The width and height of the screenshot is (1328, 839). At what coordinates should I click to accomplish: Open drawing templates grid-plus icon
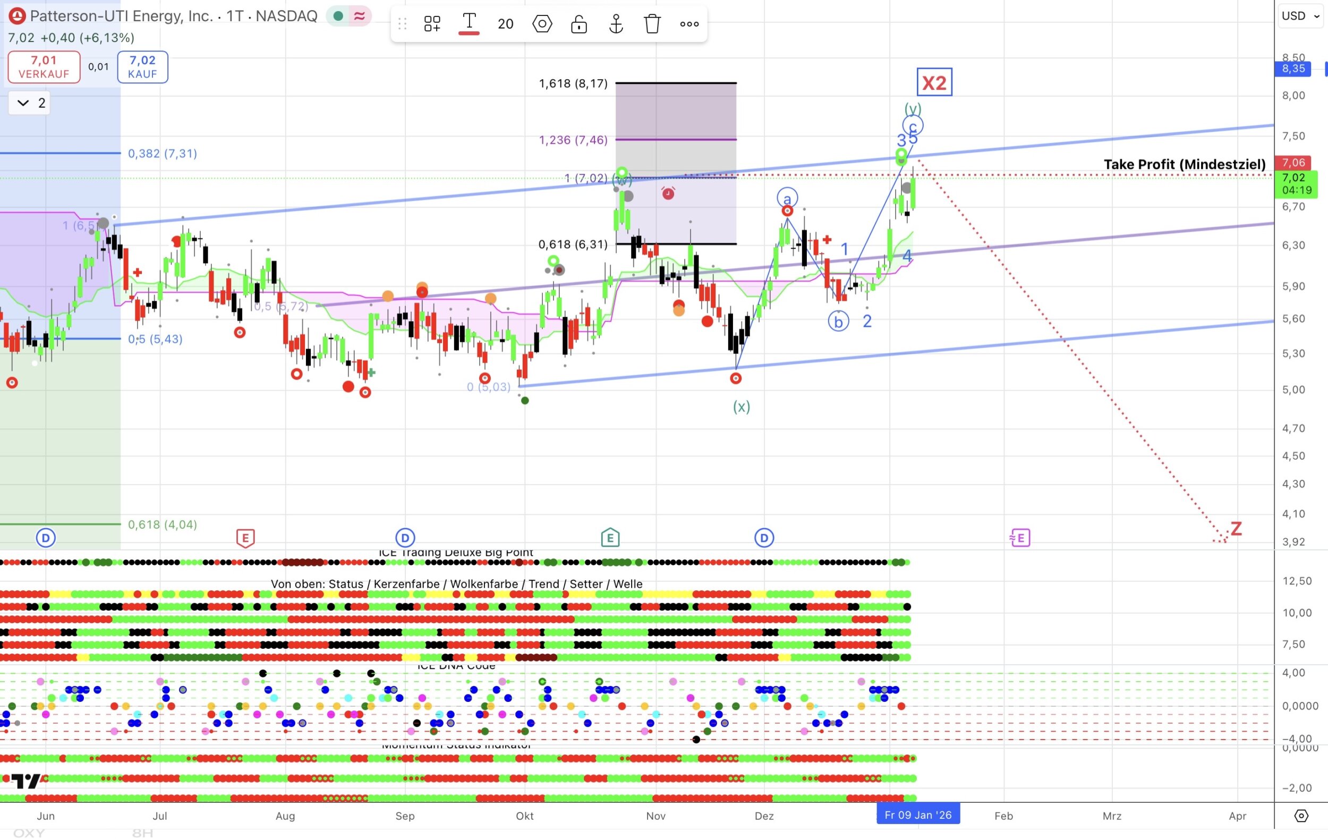[432, 24]
